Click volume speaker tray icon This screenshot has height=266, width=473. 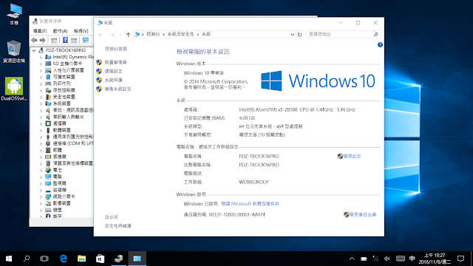pos(387,259)
